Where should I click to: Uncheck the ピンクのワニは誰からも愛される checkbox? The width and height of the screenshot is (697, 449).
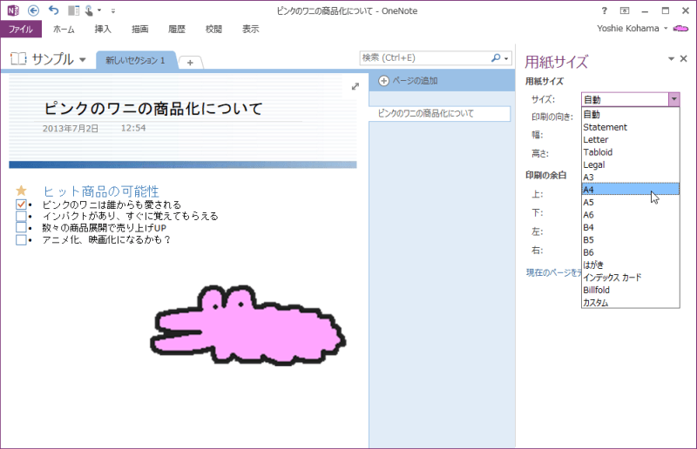21,204
